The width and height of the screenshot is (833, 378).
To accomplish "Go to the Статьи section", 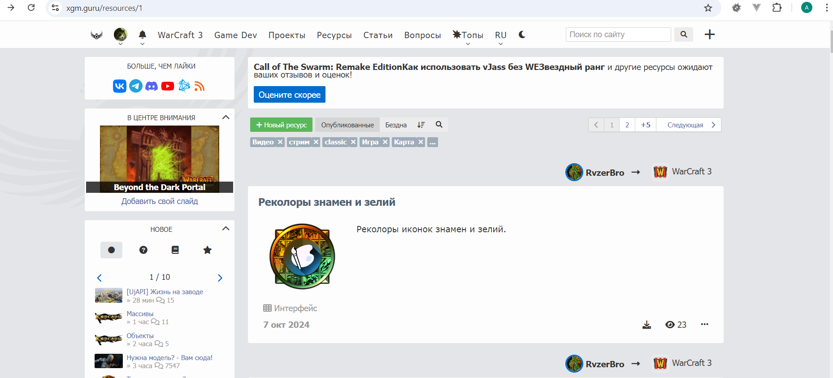I will (x=378, y=35).
